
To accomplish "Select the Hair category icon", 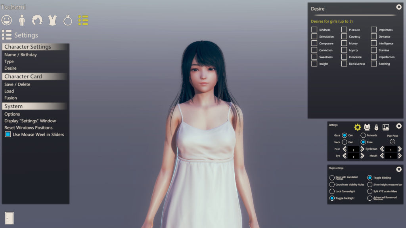I will point(37,20).
